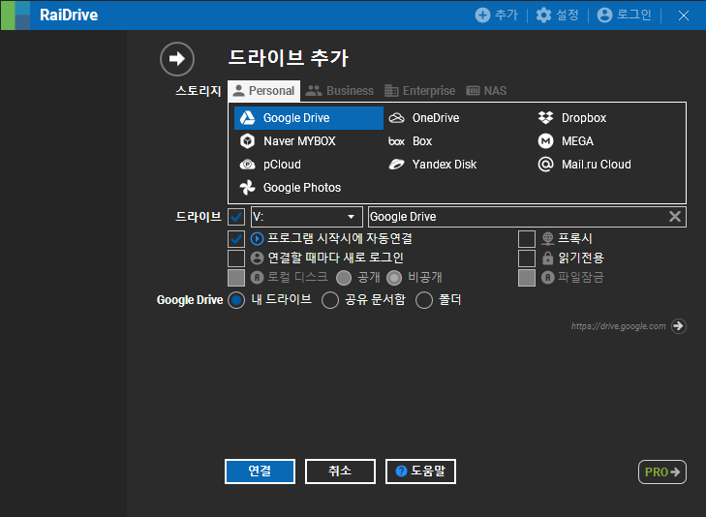Screen dimensions: 706x517
Task: Select Google Drive storage option
Action: (308, 118)
